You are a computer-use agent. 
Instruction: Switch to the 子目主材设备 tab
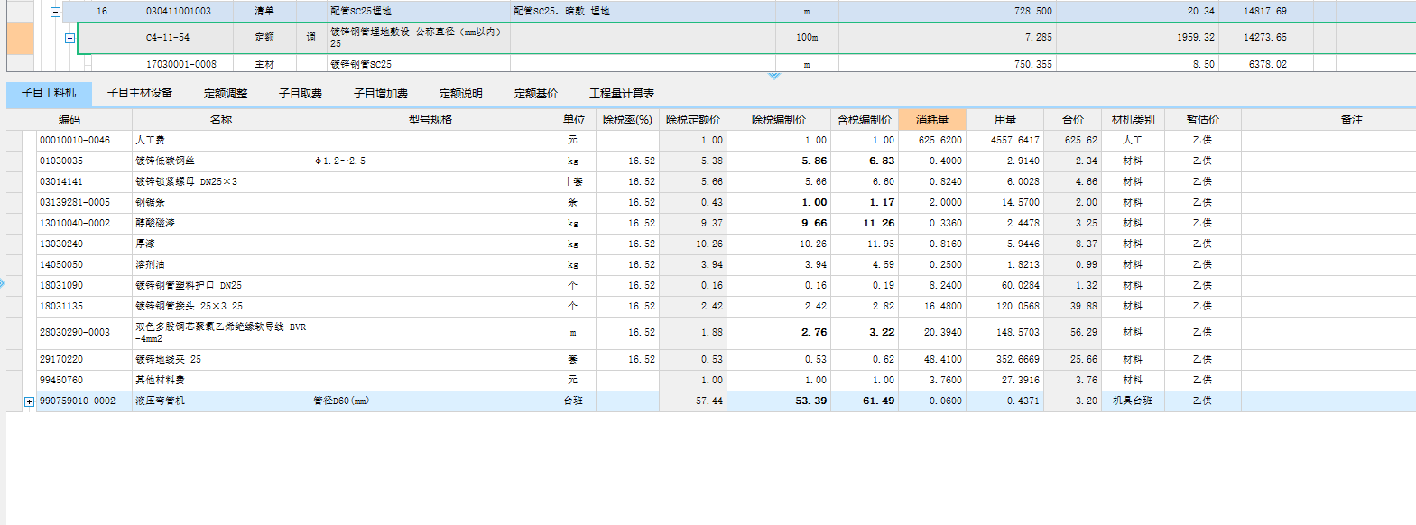pos(140,94)
